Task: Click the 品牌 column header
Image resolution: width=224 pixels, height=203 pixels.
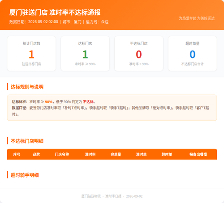Action: 36,154
